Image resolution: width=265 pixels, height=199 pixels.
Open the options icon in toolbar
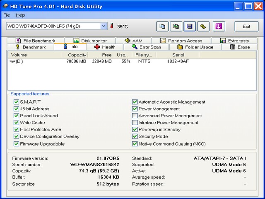(203, 27)
